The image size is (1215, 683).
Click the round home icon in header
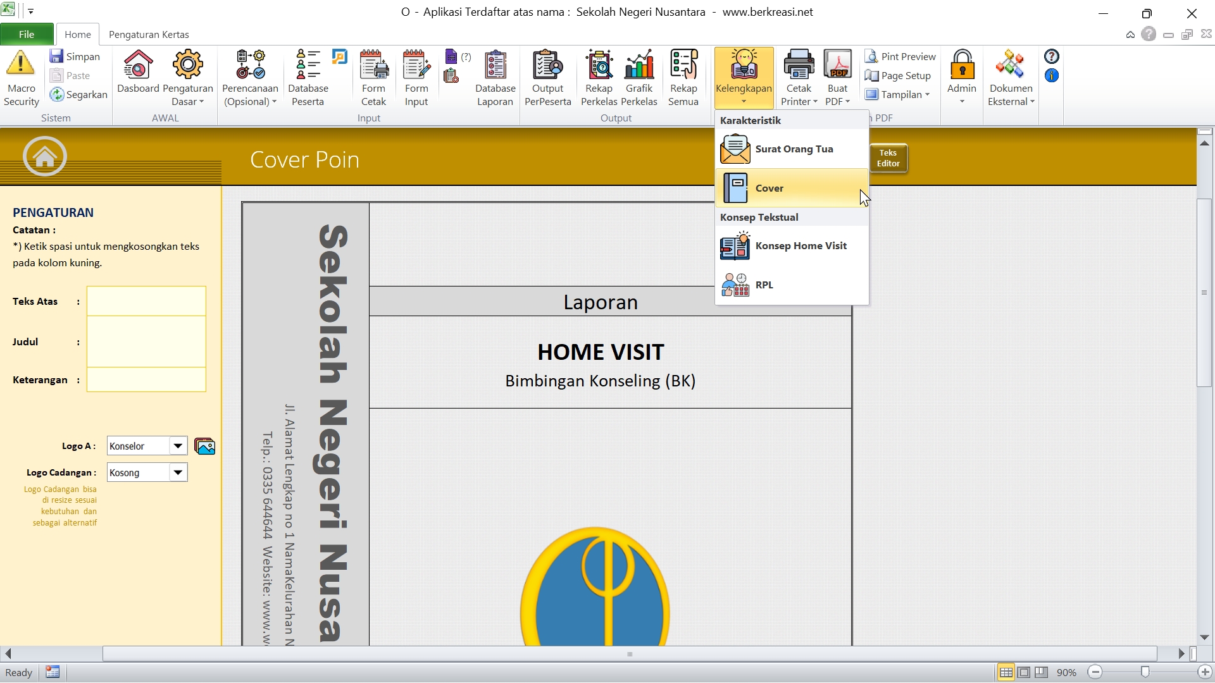(x=45, y=157)
